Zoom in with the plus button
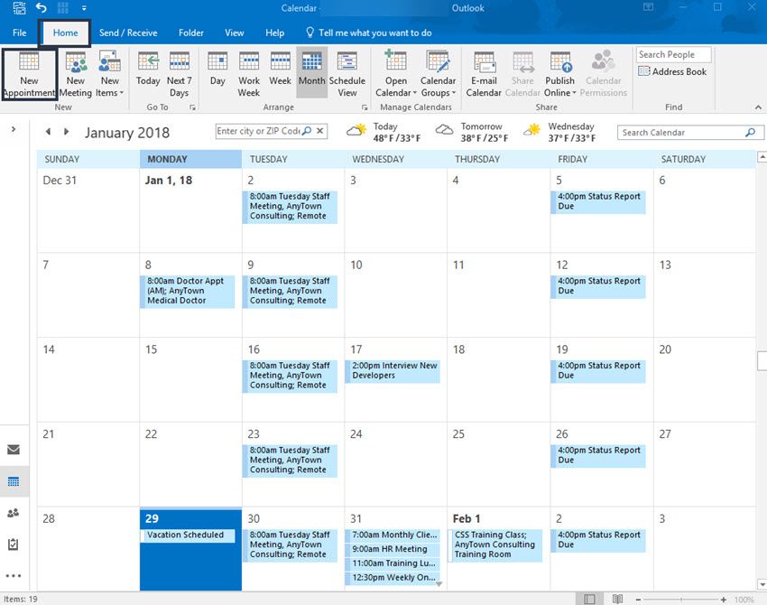767x605 pixels. point(724,599)
